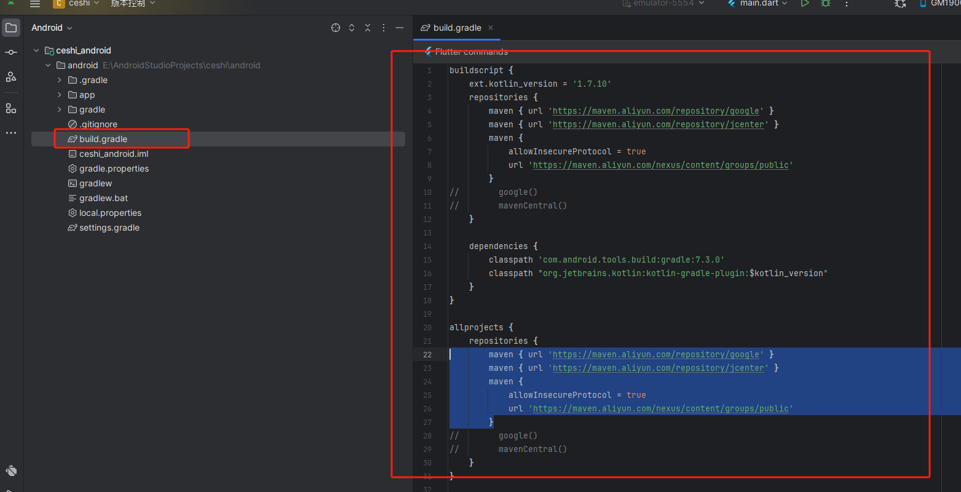Click the hamburger main menu icon
The image size is (961, 492).
pyautogui.click(x=35, y=4)
